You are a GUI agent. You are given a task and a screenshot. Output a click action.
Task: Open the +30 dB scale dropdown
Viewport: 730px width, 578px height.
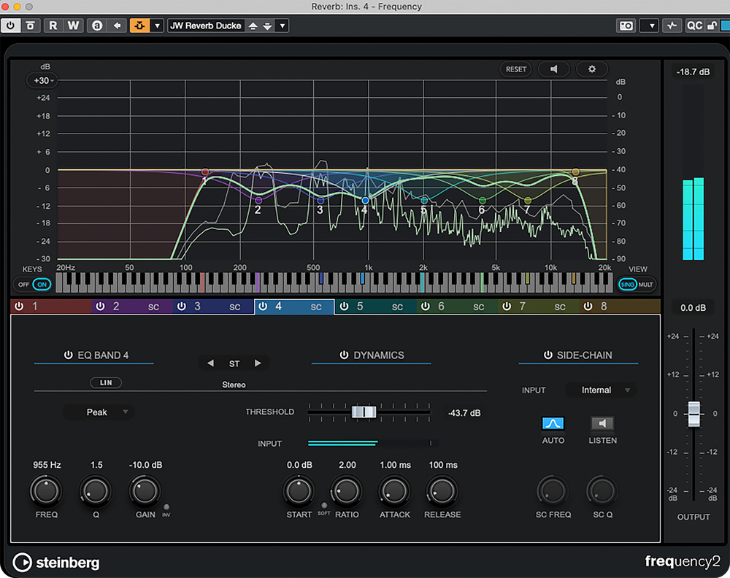42,80
